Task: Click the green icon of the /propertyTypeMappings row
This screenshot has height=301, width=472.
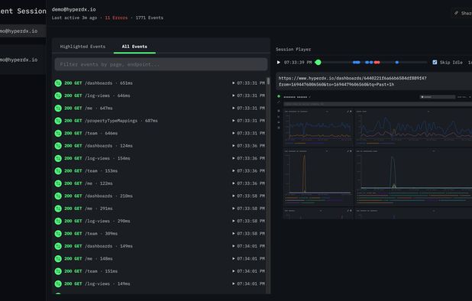Action: click(x=58, y=121)
